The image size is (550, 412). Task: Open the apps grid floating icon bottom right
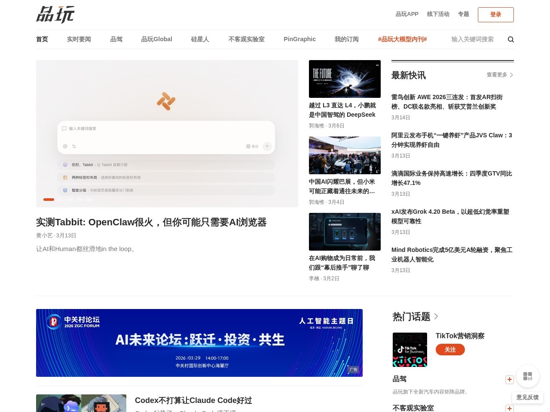pos(528,376)
